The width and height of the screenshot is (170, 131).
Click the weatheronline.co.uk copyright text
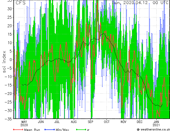(x=154, y=129)
